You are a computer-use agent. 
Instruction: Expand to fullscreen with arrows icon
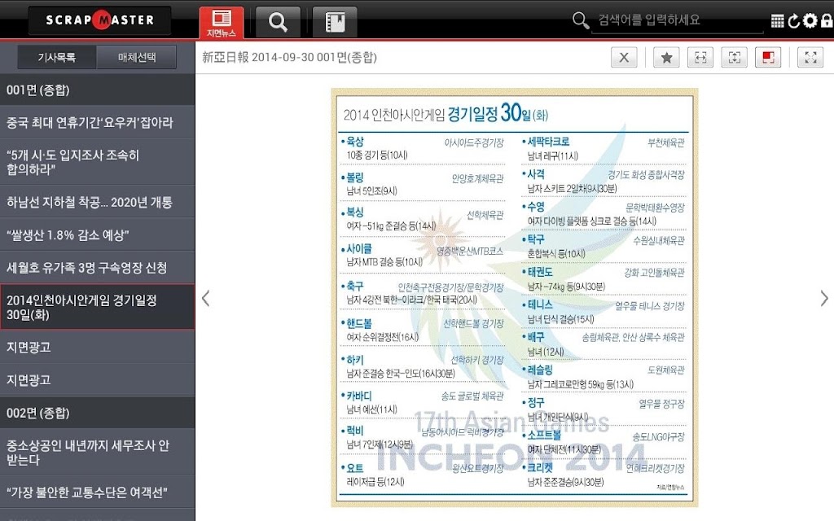click(x=810, y=58)
